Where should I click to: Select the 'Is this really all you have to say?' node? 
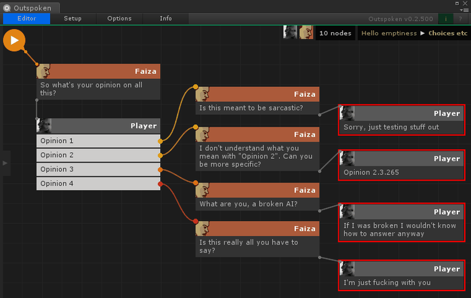coord(258,239)
